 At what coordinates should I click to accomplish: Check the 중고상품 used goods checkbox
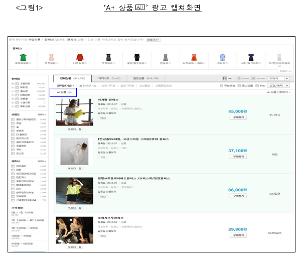[x=239, y=86]
